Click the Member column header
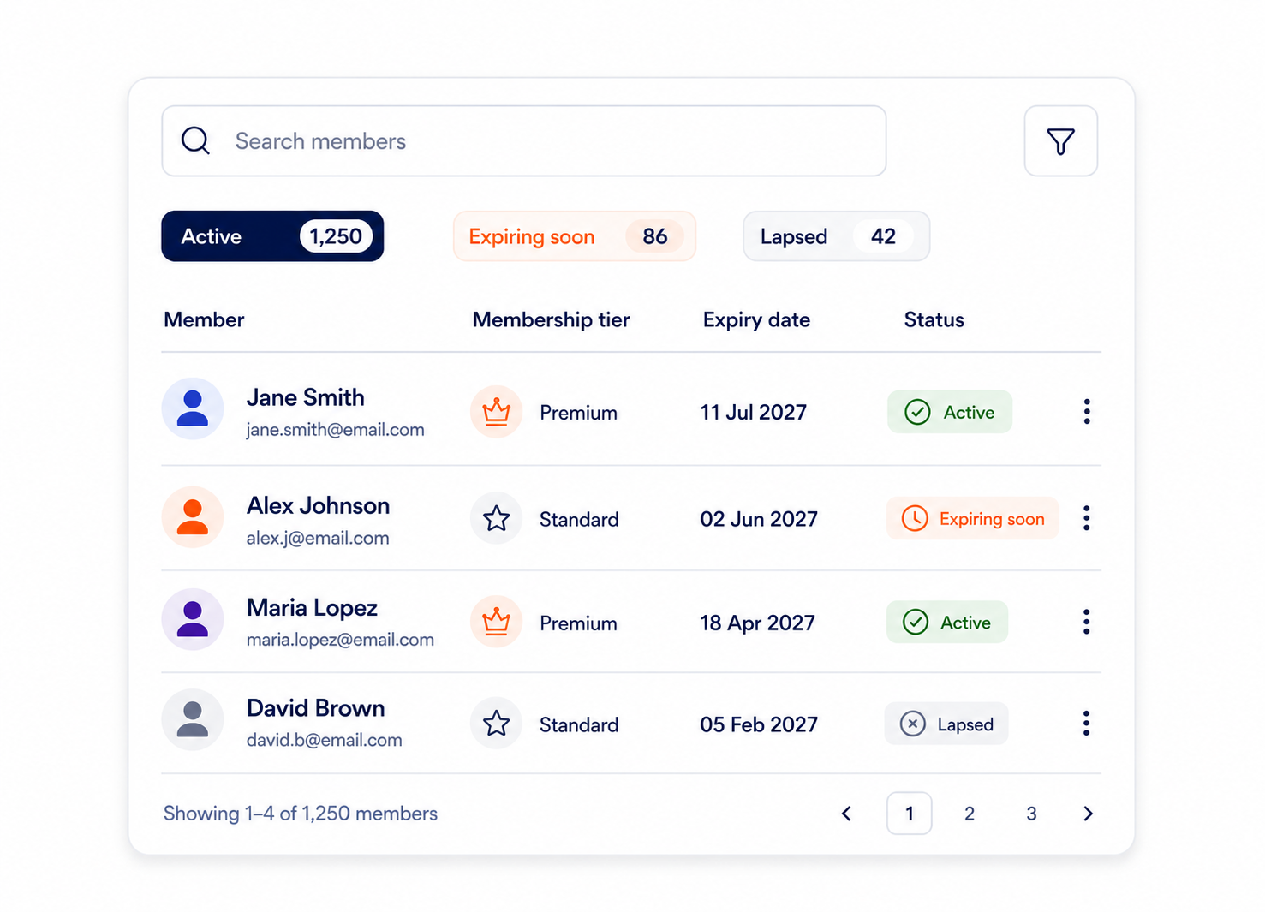 [x=204, y=319]
